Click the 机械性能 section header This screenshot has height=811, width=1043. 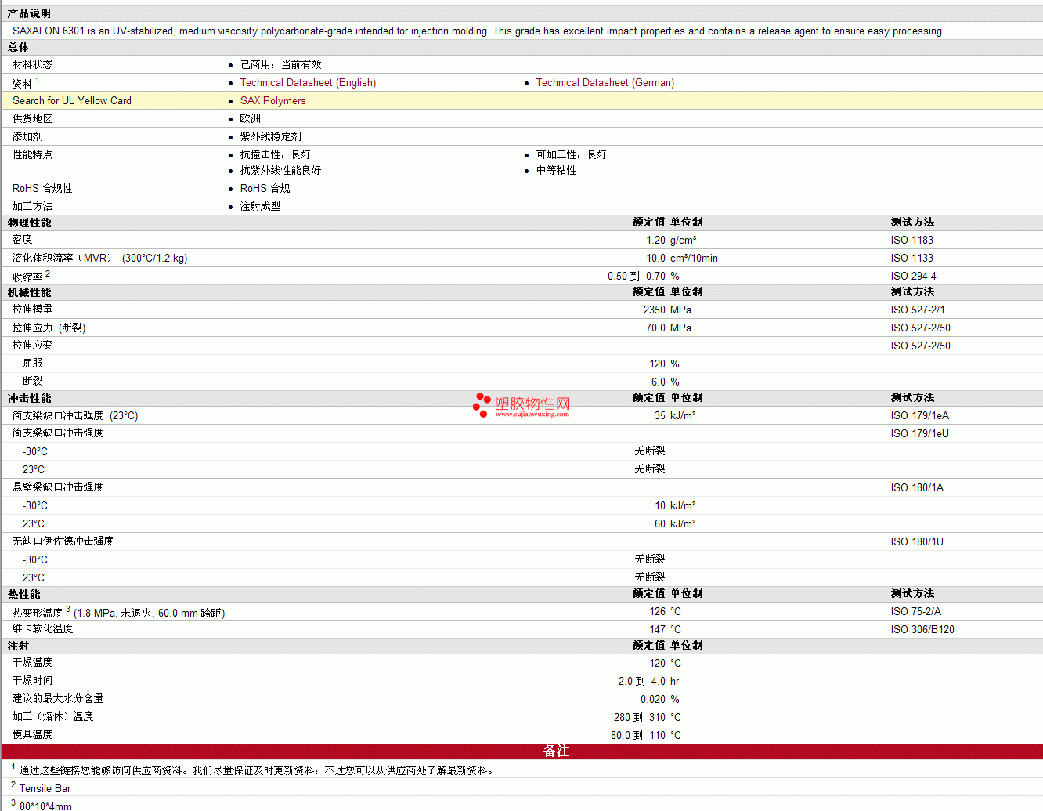point(29,293)
